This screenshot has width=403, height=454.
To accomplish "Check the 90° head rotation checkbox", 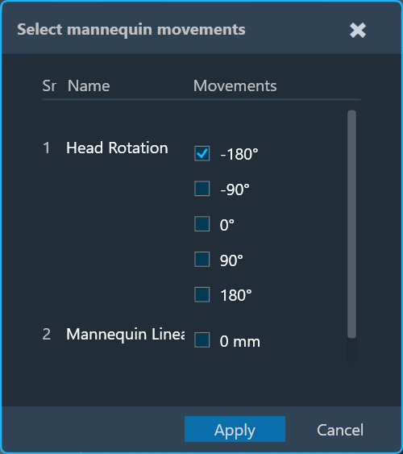I will [x=202, y=259].
